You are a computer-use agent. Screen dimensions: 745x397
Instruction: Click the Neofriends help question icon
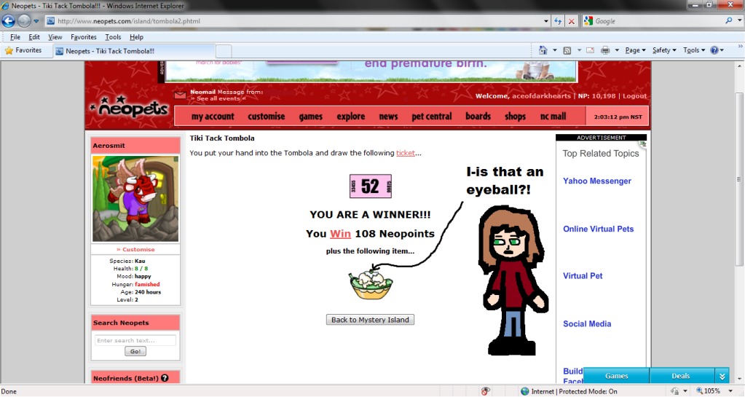tap(165, 378)
